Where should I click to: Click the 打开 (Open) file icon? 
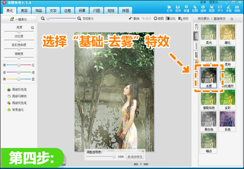click(x=169, y=8)
